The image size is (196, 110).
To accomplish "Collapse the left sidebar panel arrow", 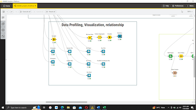I will pyautogui.click(x=6, y=60).
